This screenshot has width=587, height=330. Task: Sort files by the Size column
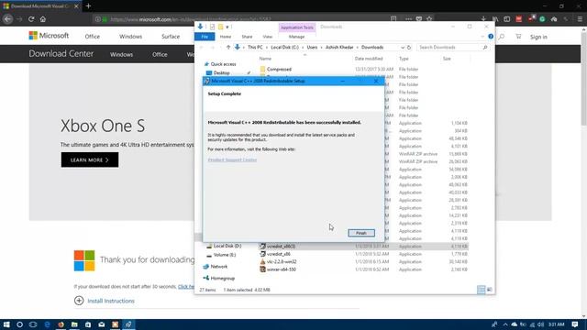coord(447,59)
